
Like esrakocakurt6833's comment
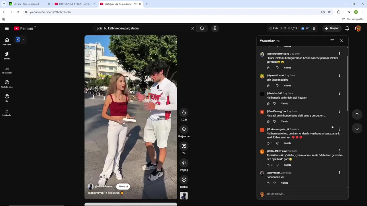click(268, 68)
